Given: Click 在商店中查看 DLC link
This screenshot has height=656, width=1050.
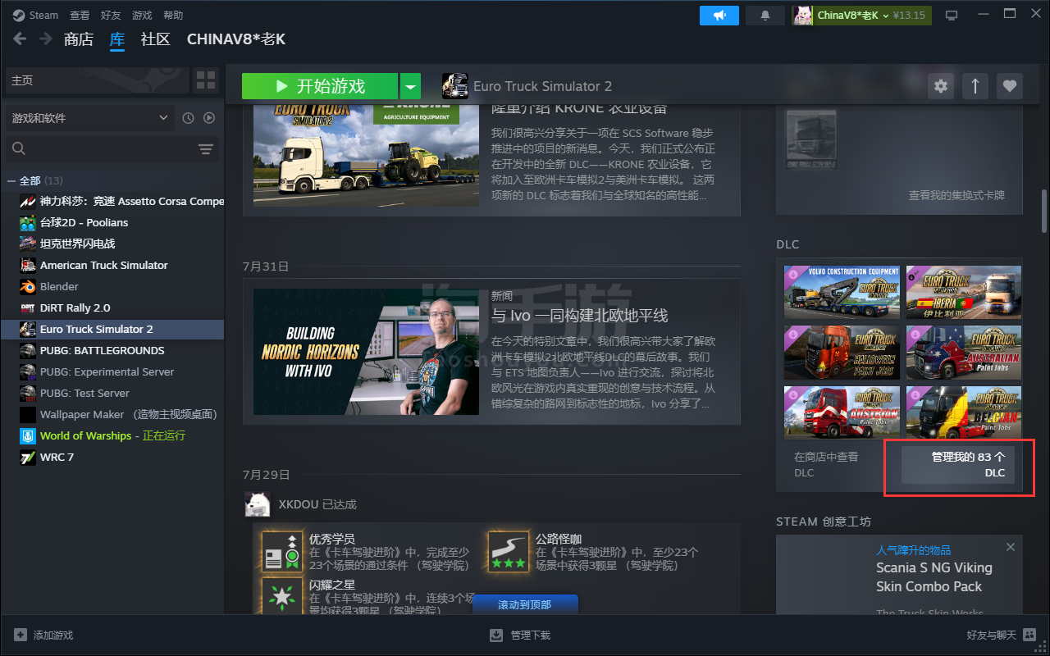Looking at the screenshot, I should (826, 464).
